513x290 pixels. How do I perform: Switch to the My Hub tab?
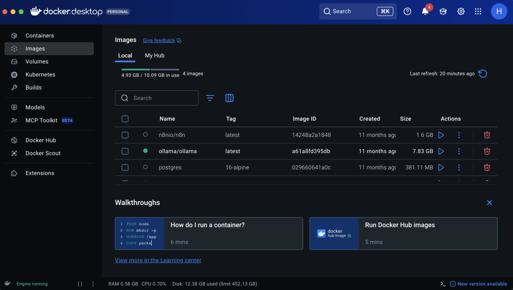click(154, 55)
